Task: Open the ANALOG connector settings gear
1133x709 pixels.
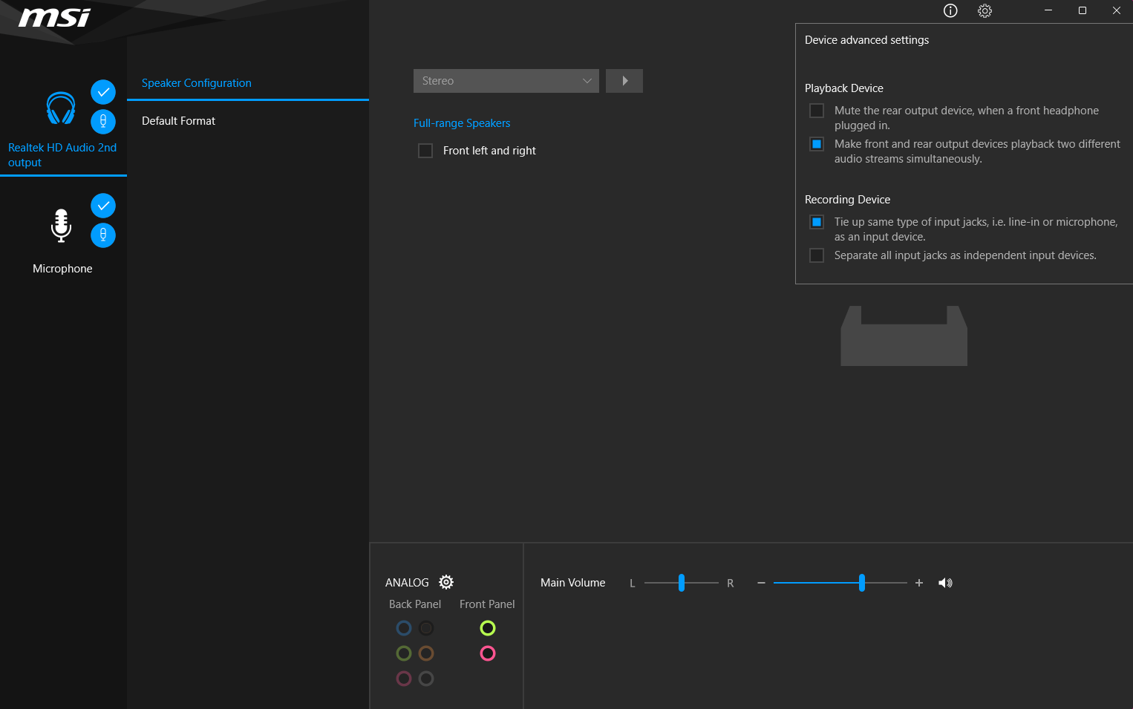Action: [x=446, y=582]
